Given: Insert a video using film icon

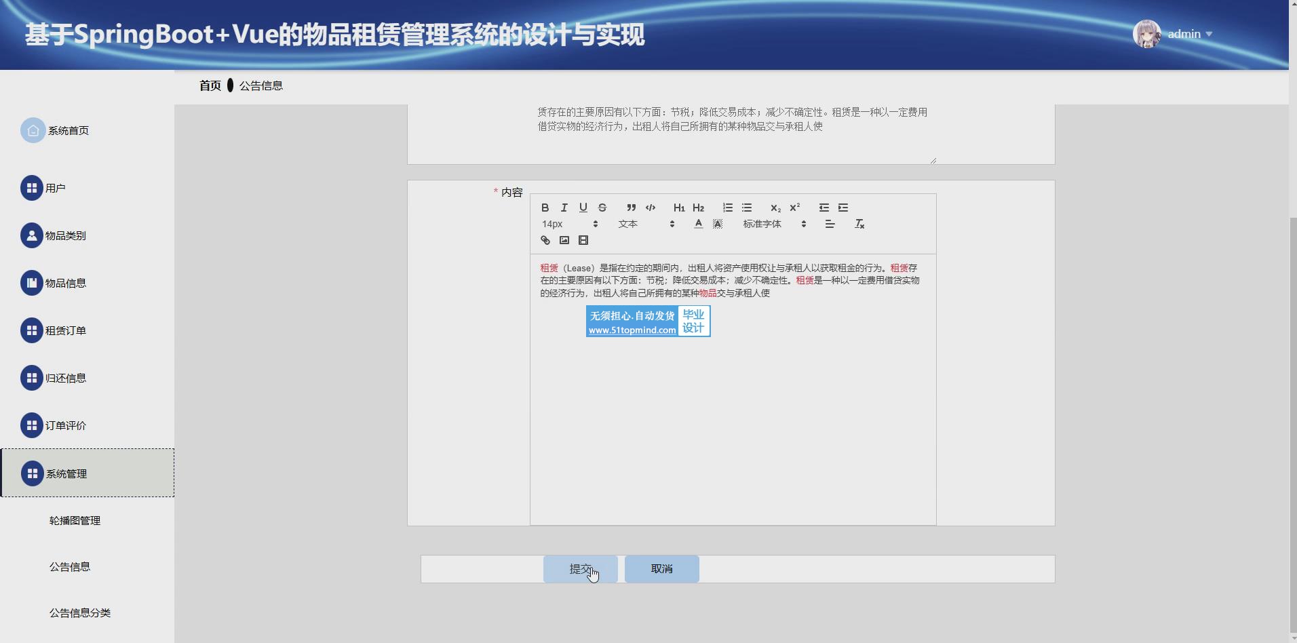Looking at the screenshot, I should click(x=583, y=240).
